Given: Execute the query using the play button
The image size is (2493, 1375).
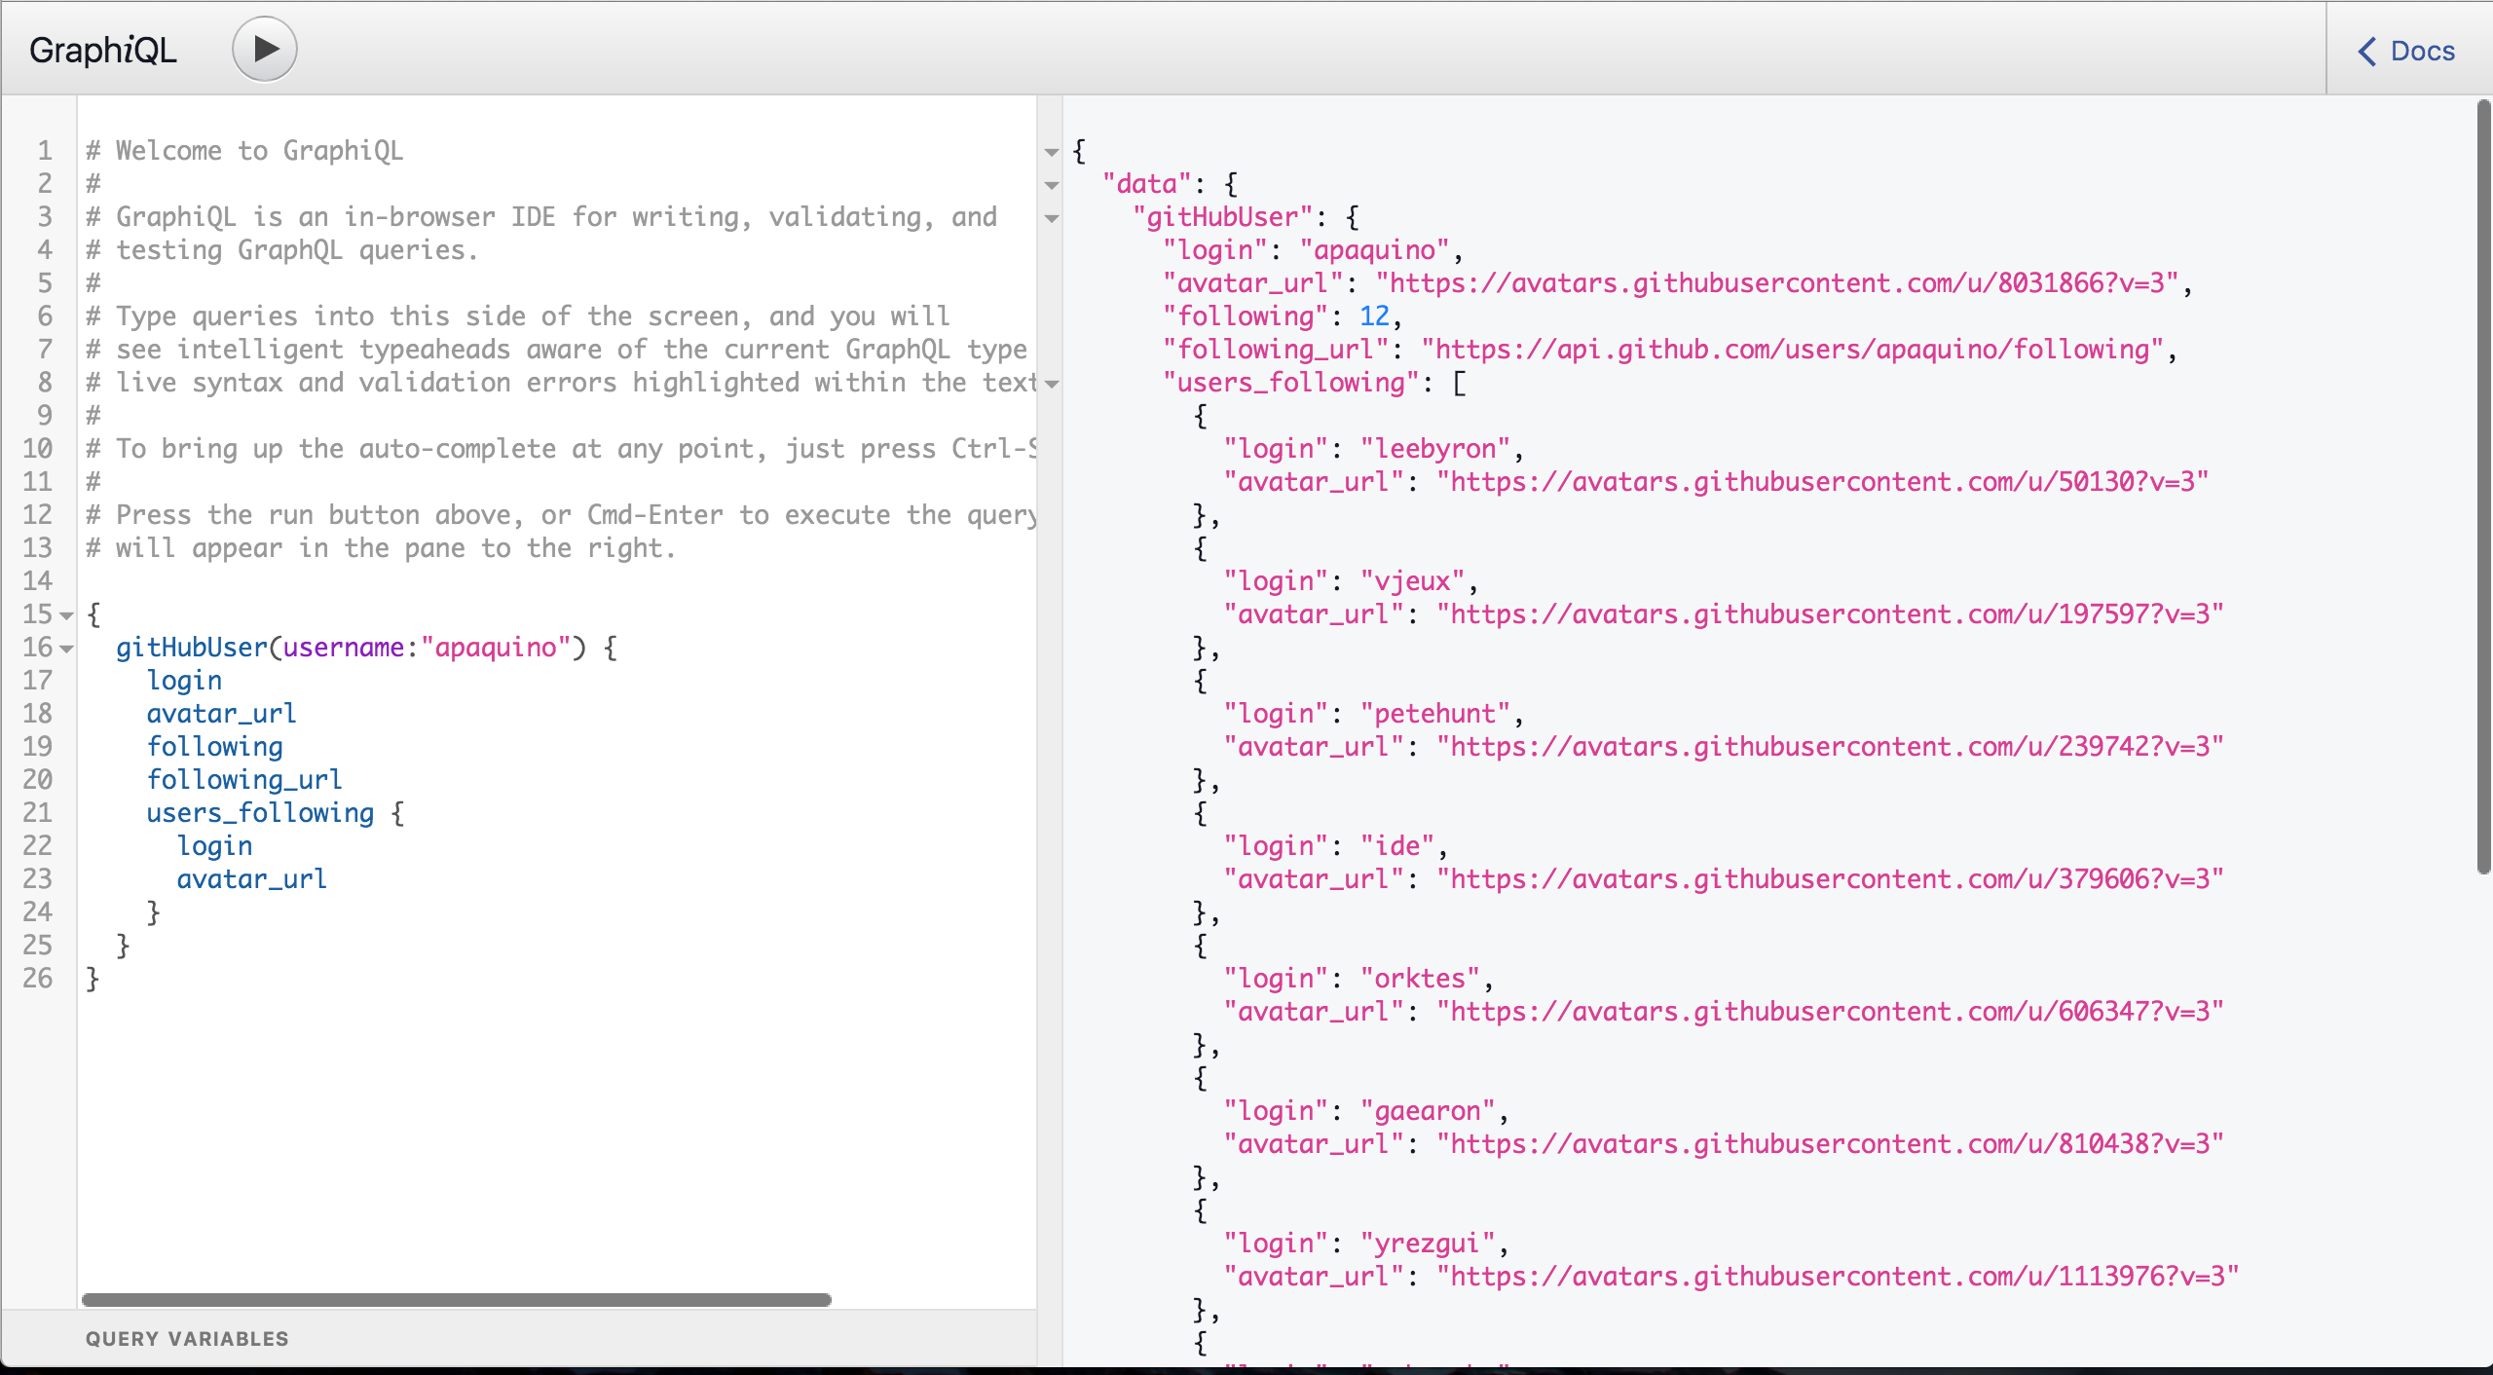Looking at the screenshot, I should point(263,48).
